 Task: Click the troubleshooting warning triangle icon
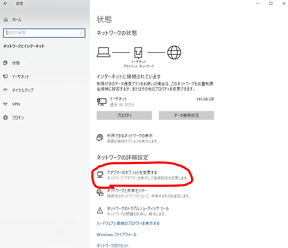[100, 211]
